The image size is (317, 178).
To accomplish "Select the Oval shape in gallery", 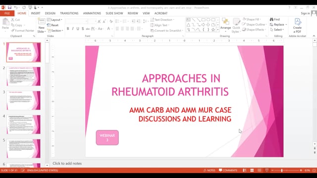I will [x=208, y=20].
